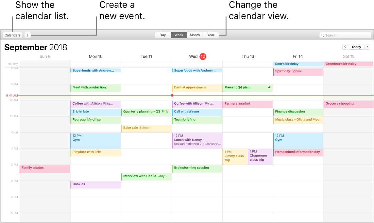The width and height of the screenshot is (374, 223).
Task: Jump to today using the Today button
Action: click(356, 47)
